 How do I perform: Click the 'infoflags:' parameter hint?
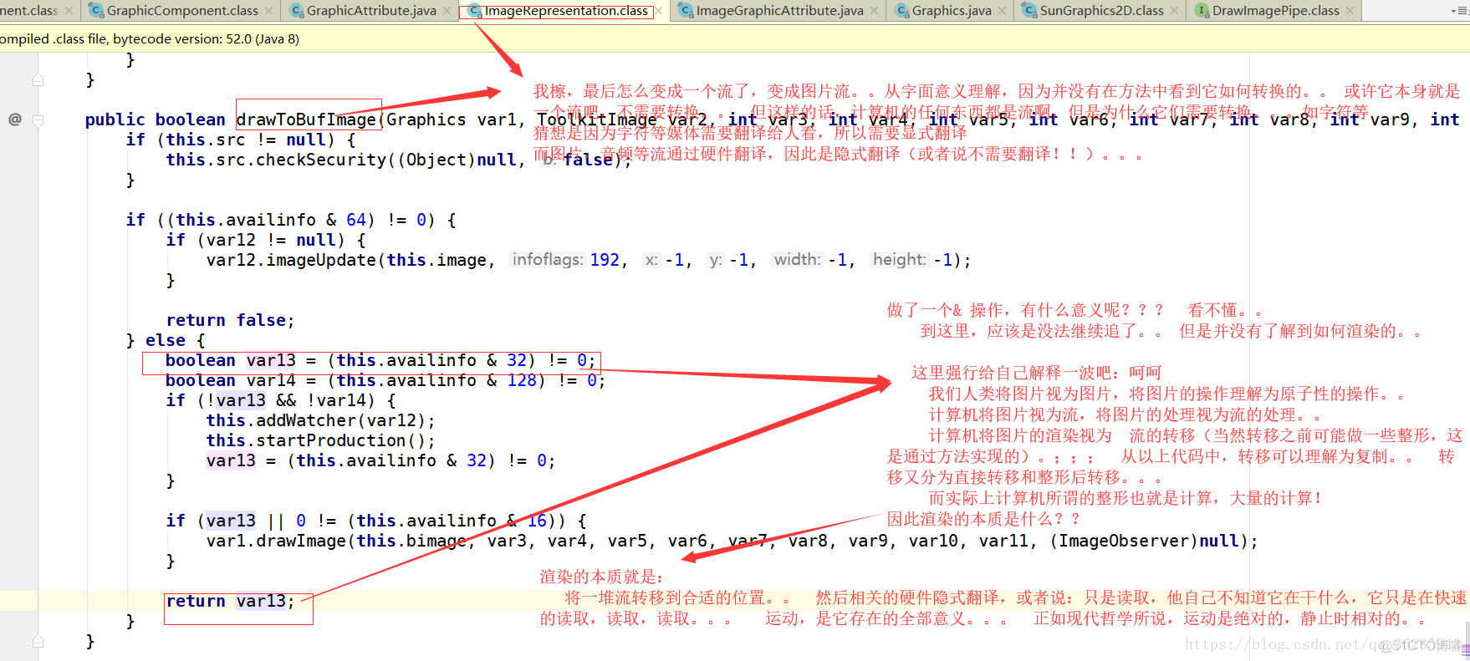tap(548, 260)
